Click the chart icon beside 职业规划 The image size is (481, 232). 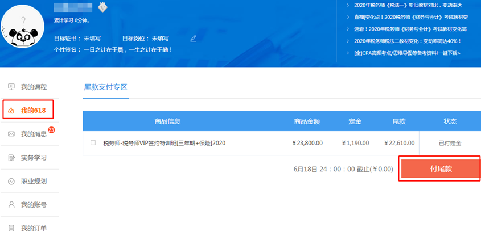11,182
